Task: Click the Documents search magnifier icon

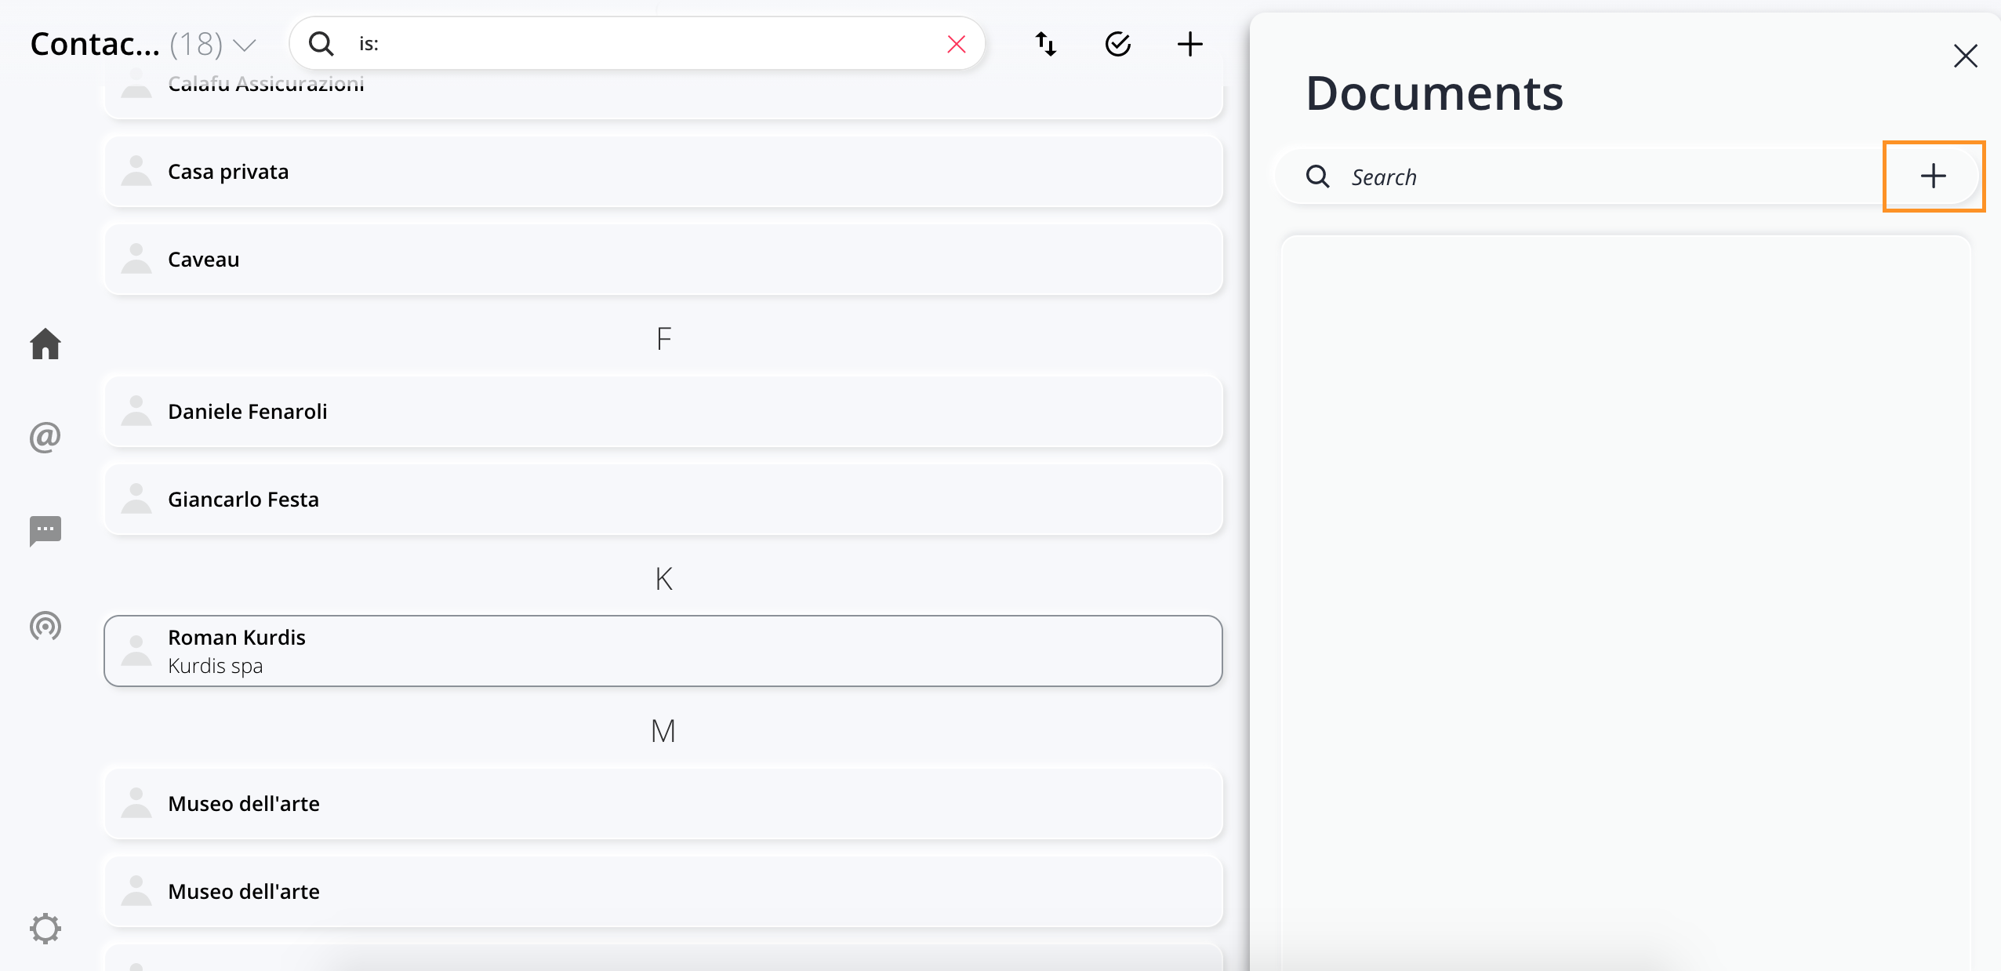Action: click(x=1318, y=176)
